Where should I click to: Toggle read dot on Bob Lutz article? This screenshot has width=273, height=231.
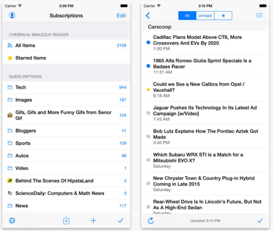pyautogui.click(x=148, y=137)
